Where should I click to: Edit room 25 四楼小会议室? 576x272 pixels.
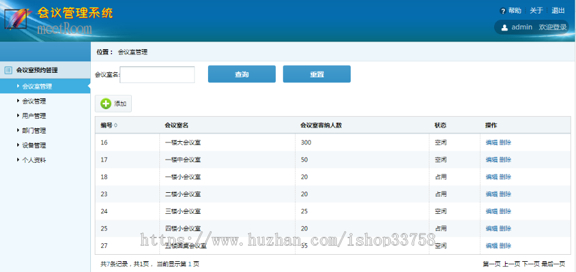[492, 229]
